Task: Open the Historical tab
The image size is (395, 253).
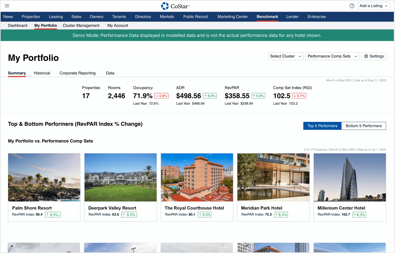Action: pyautogui.click(x=42, y=73)
